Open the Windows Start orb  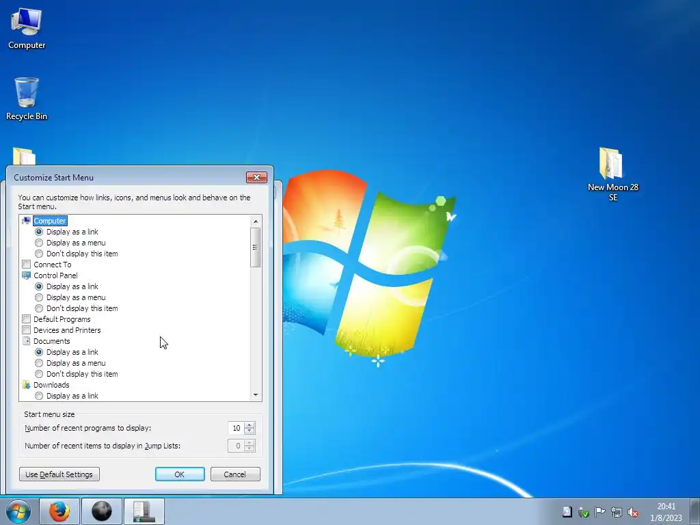tap(18, 511)
